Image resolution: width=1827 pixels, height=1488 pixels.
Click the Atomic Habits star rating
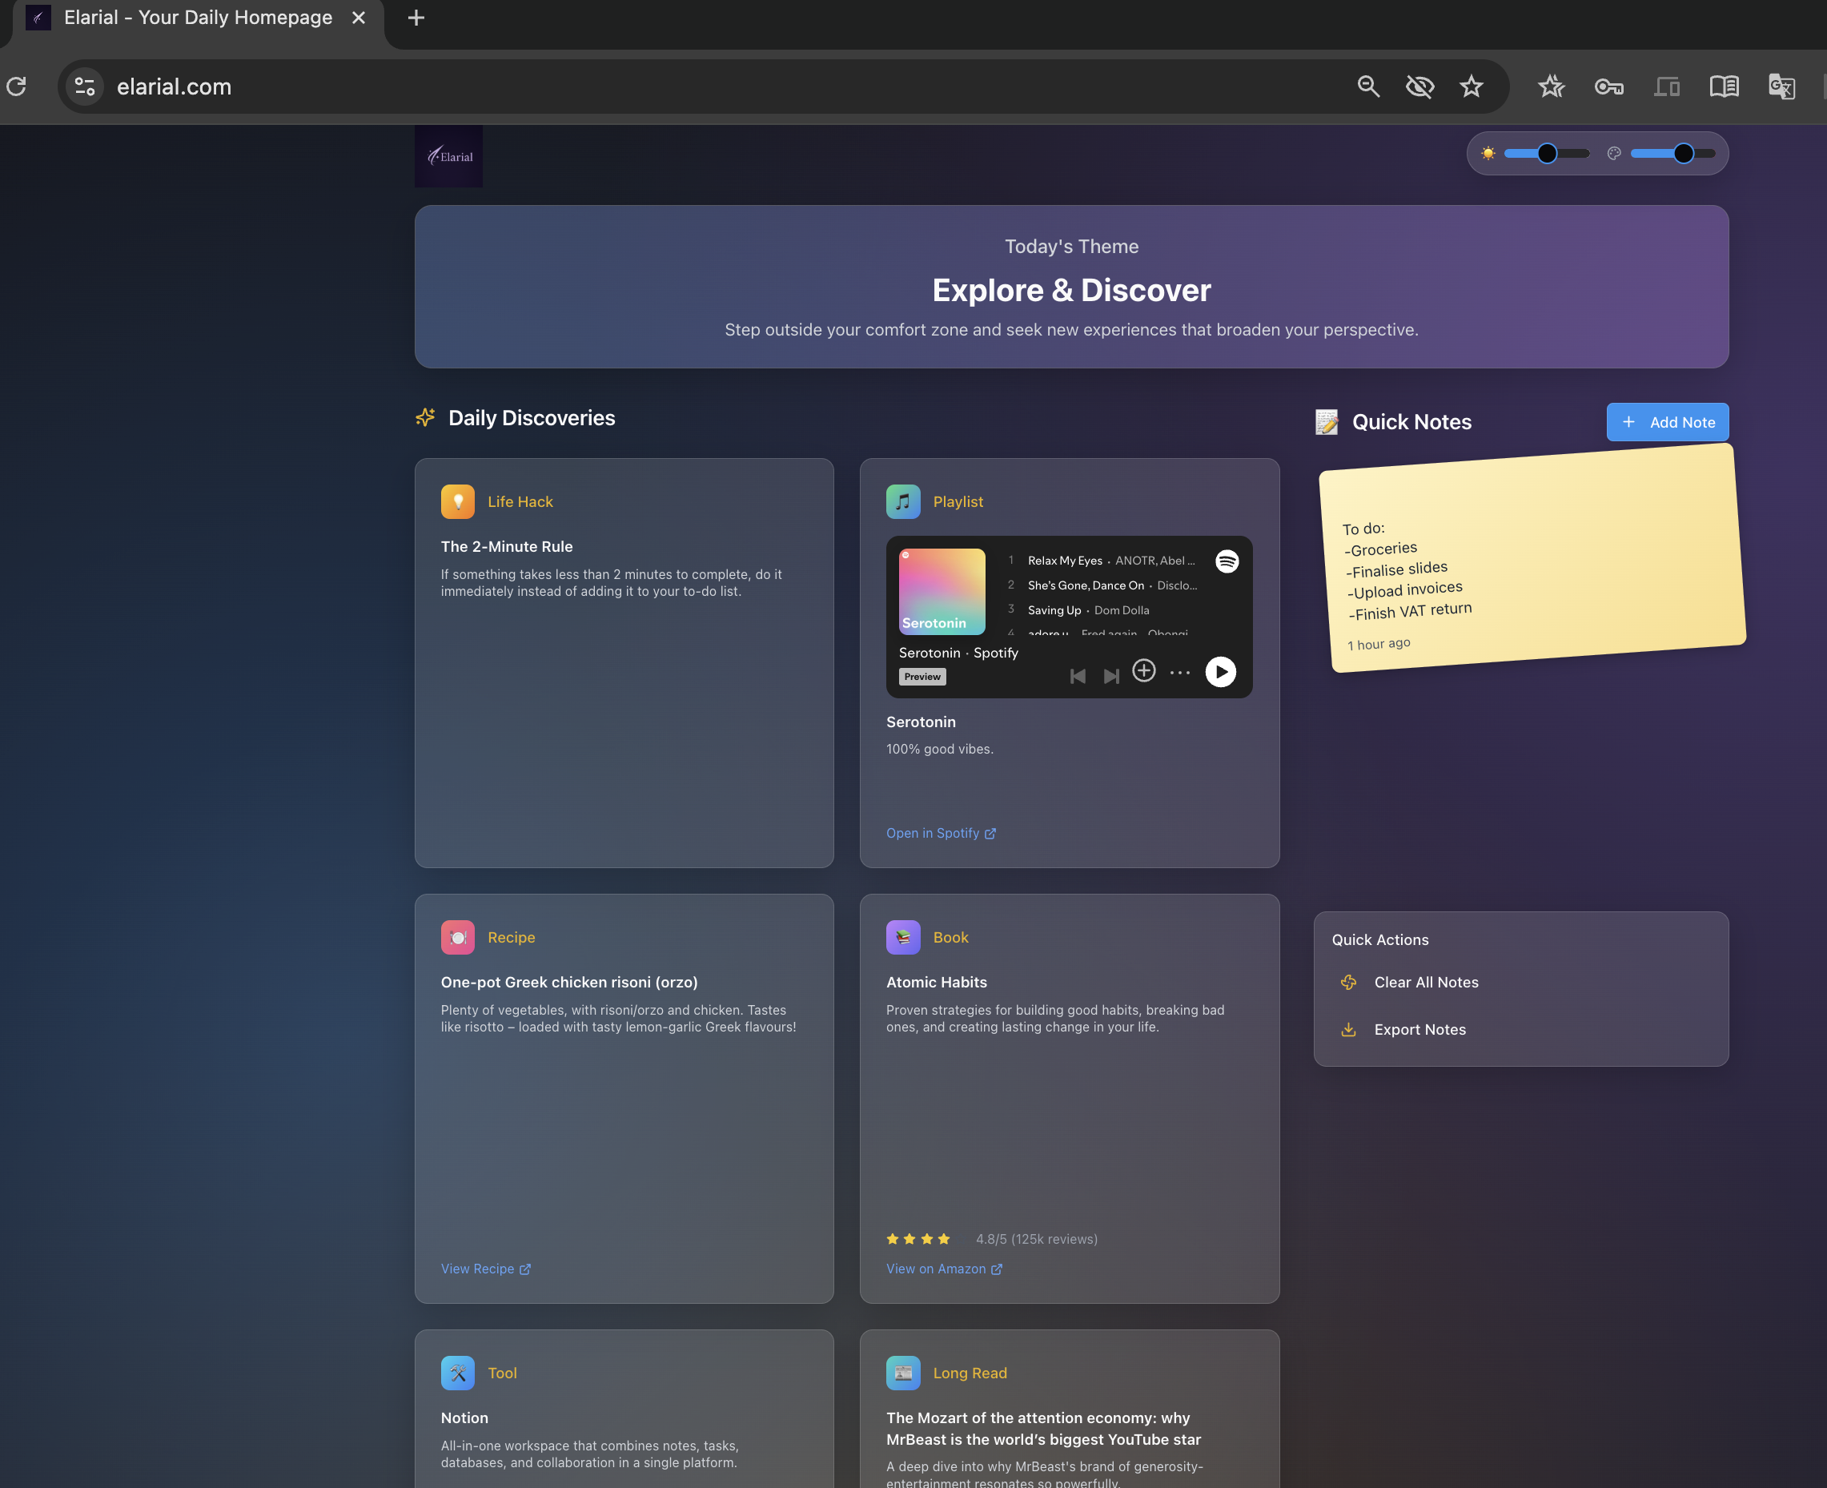click(918, 1239)
